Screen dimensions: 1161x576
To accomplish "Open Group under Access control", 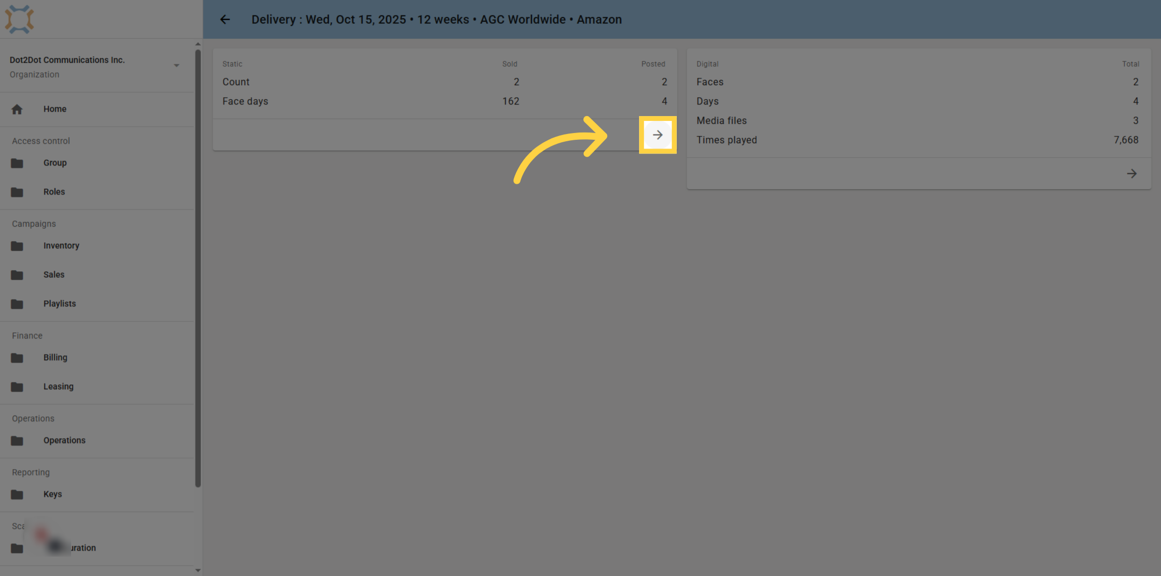I will click(x=97, y=163).
